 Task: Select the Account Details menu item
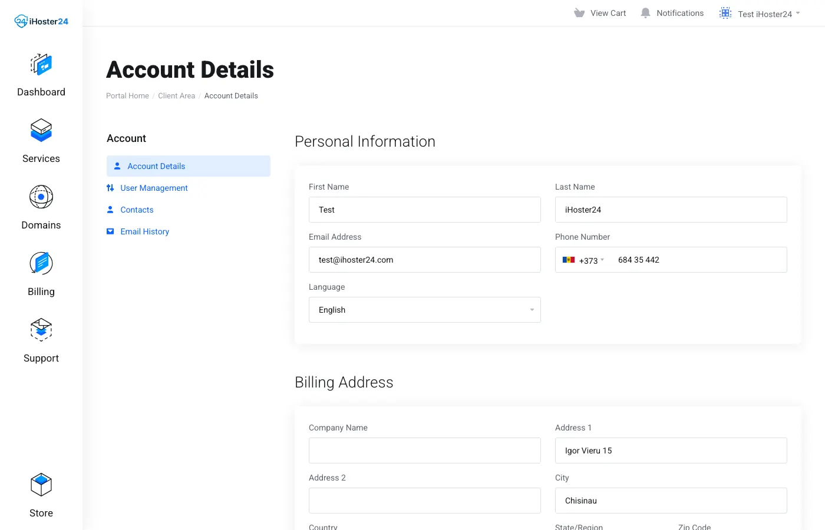coord(189,166)
